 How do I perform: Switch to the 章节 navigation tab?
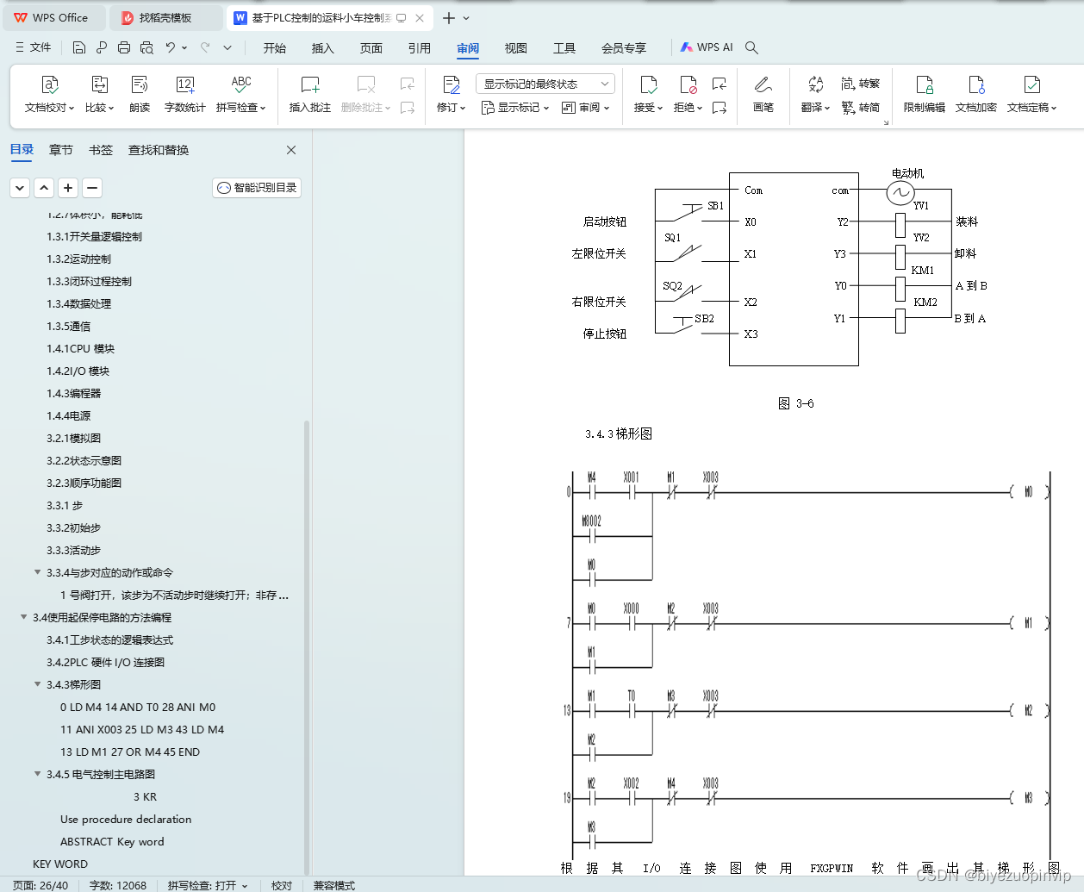pyautogui.click(x=61, y=150)
